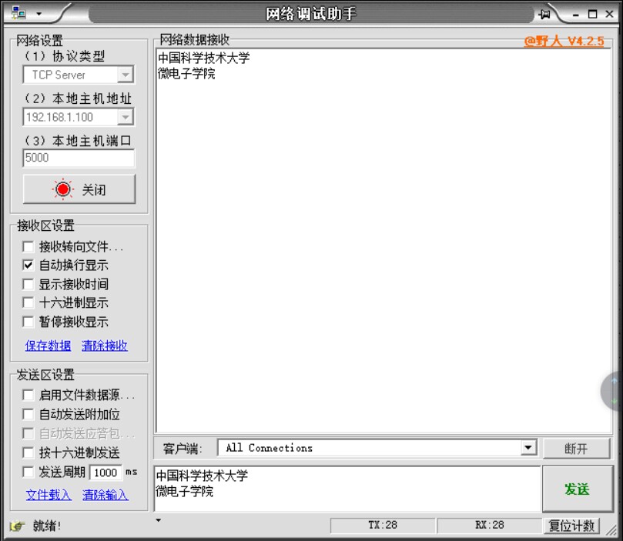Click the floating scroll widget at right edge
Viewport: 623px width, 541px height.
point(611,391)
